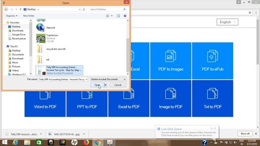Click the Cancel button
The image size is (260, 146).
pos(118,85)
